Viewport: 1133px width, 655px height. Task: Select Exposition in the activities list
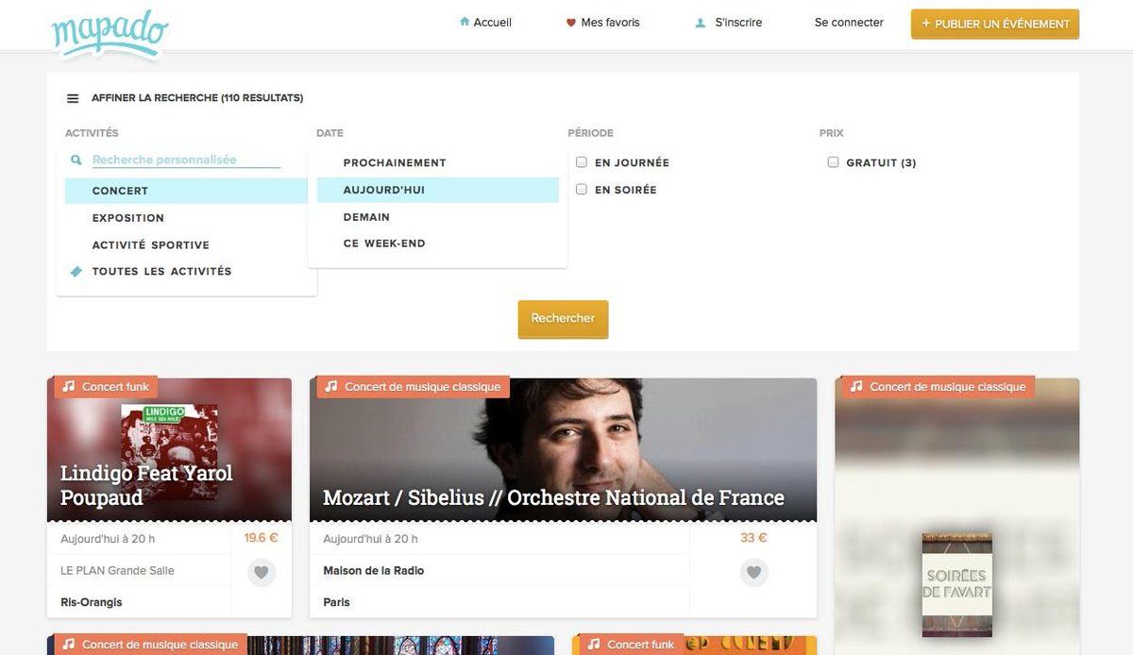point(128,218)
